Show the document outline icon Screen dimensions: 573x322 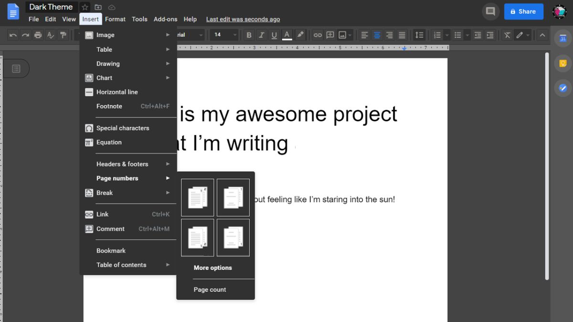pyautogui.click(x=16, y=69)
